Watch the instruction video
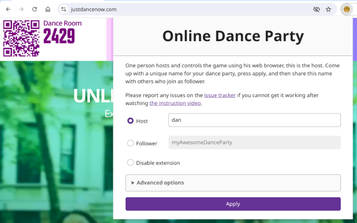The width and height of the screenshot is (357, 223). [175, 103]
